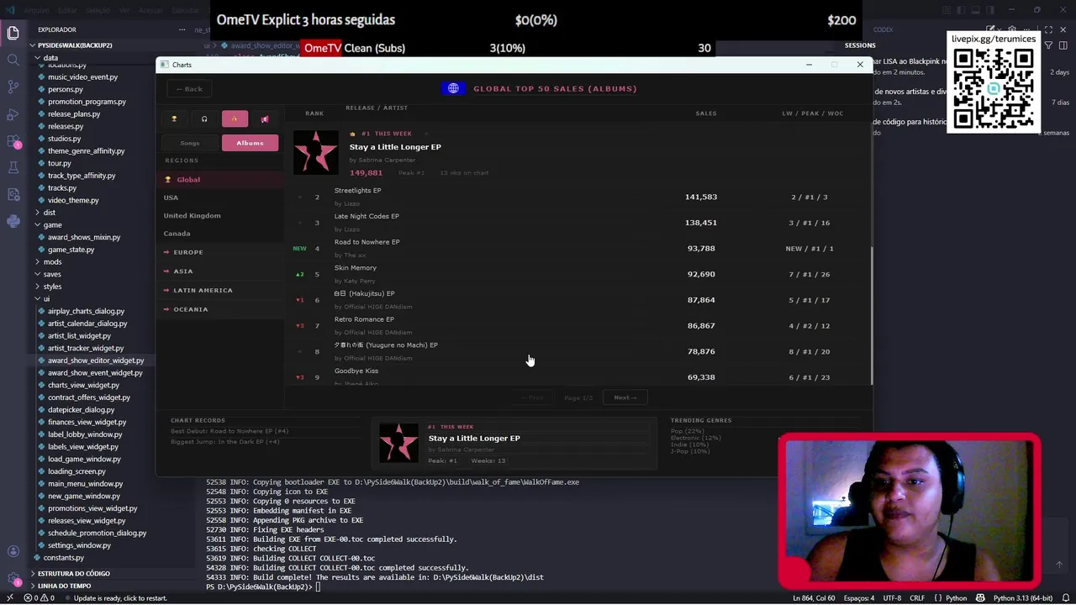This screenshot has height=605, width=1076.
Task: Open the Manage gear menu in activity bar
Action: [13, 578]
